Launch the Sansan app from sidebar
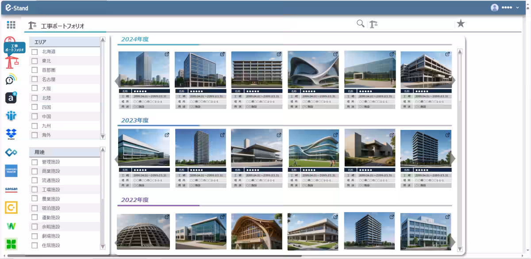 coord(11,189)
